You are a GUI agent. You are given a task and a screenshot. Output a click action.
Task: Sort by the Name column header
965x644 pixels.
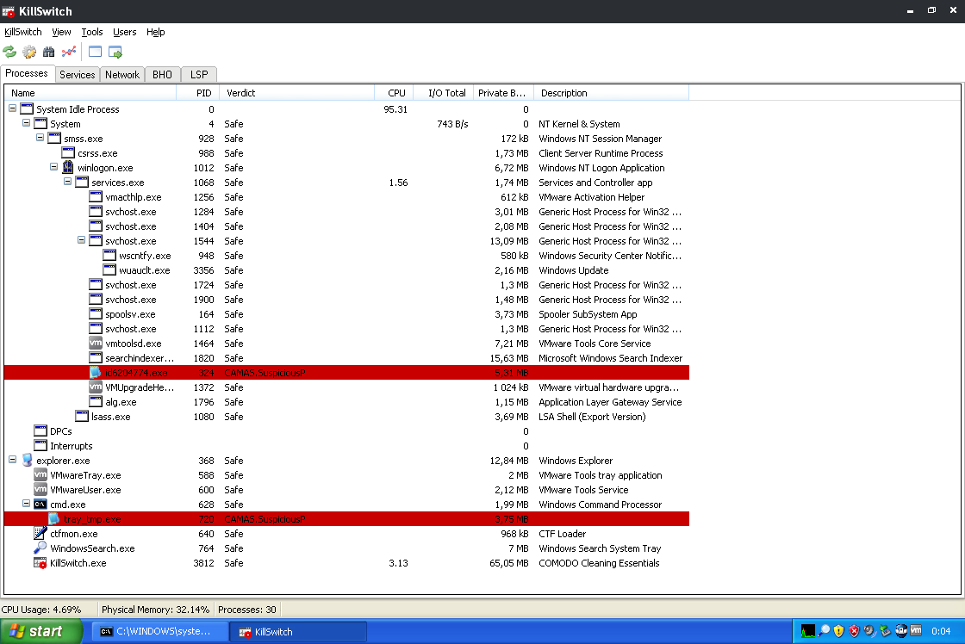click(x=90, y=93)
